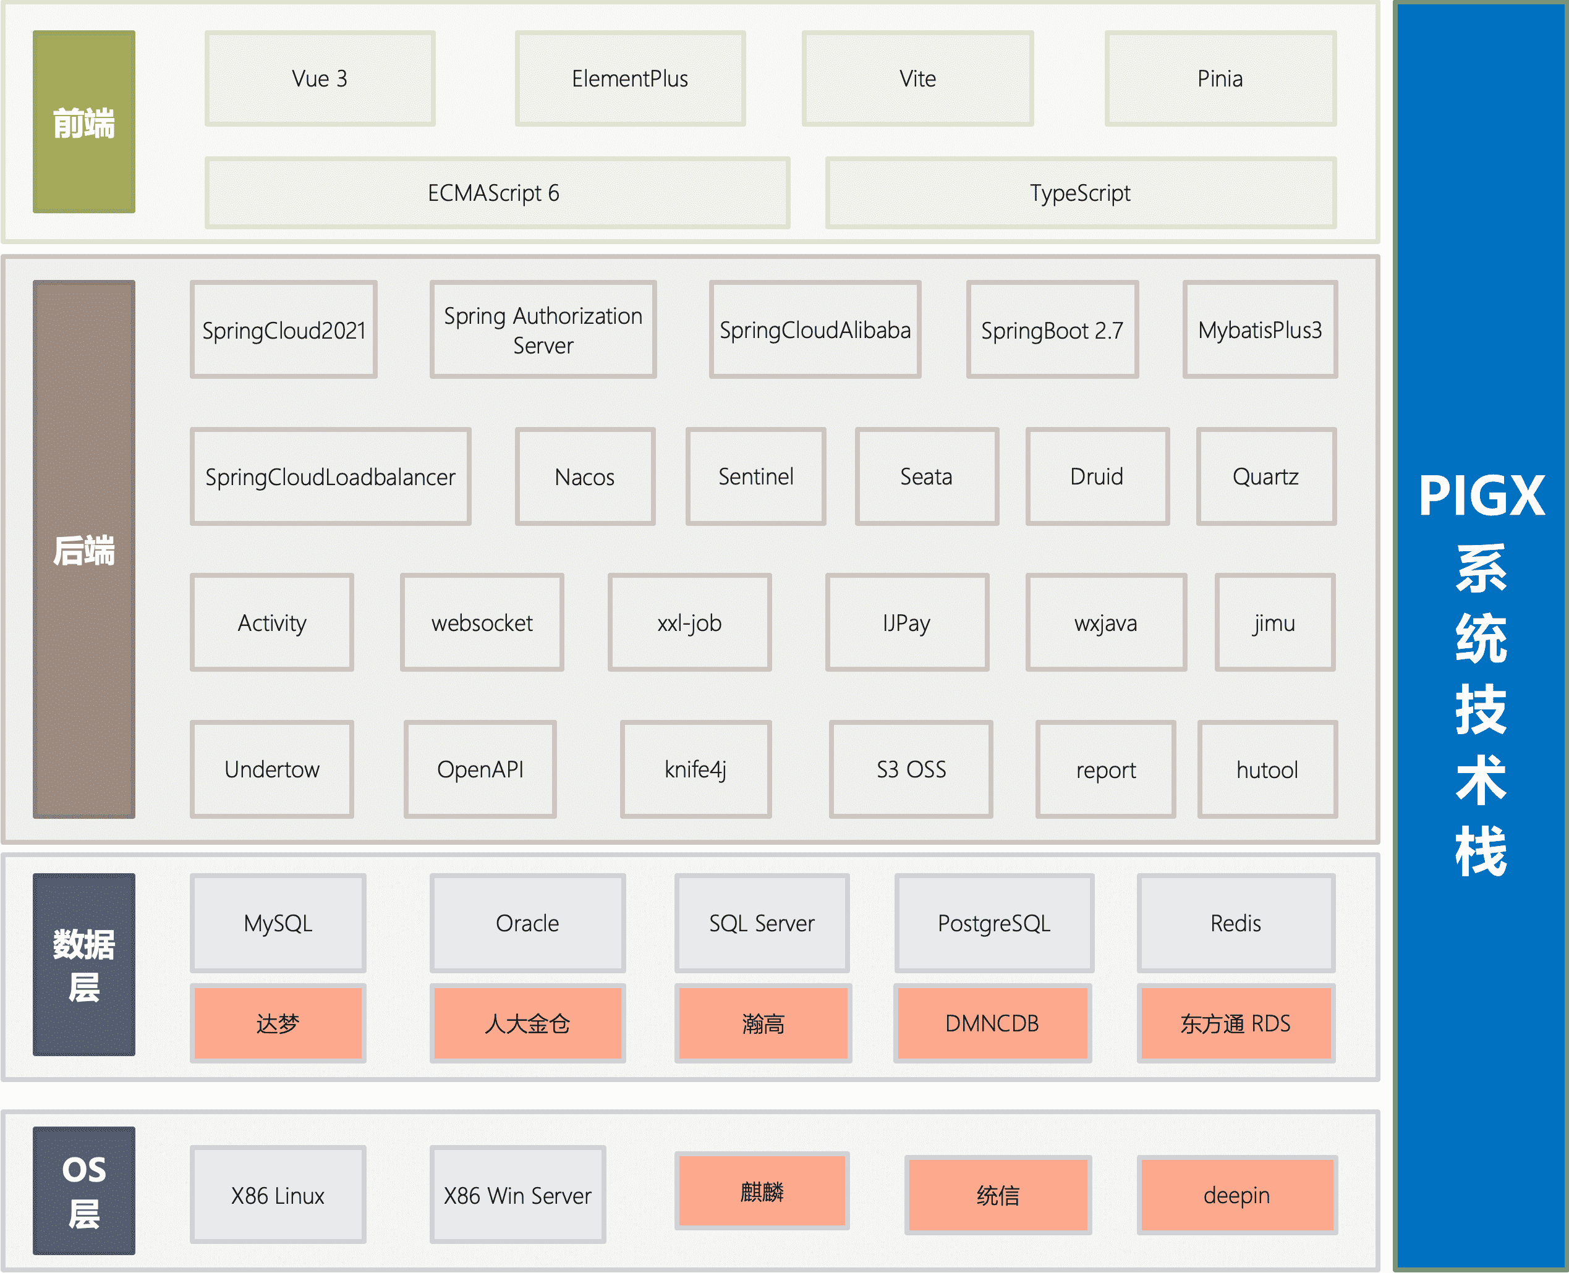Select the ElementPlus box

pyautogui.click(x=630, y=78)
